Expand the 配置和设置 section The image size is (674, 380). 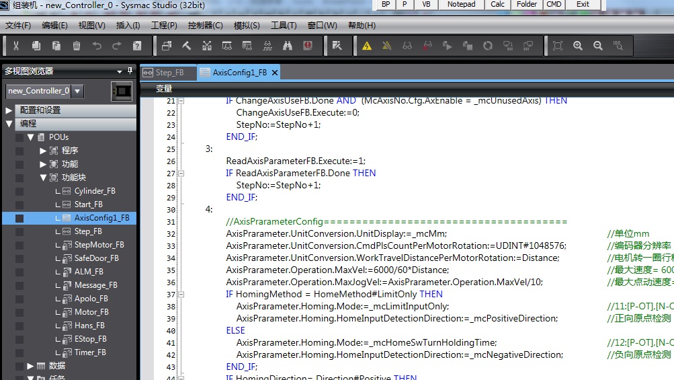(9, 110)
